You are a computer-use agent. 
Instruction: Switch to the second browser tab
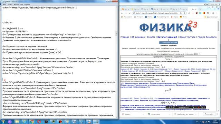[x=135, y=9]
